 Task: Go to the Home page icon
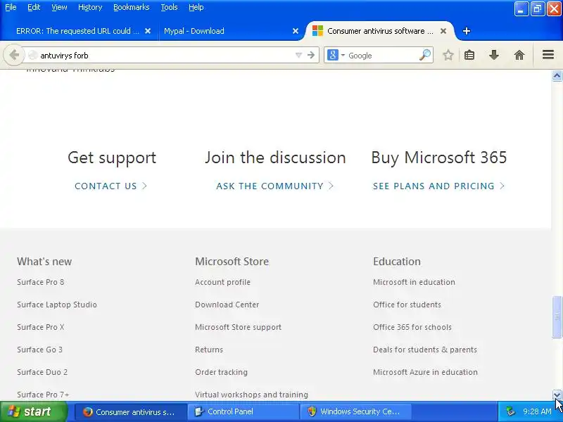point(519,56)
